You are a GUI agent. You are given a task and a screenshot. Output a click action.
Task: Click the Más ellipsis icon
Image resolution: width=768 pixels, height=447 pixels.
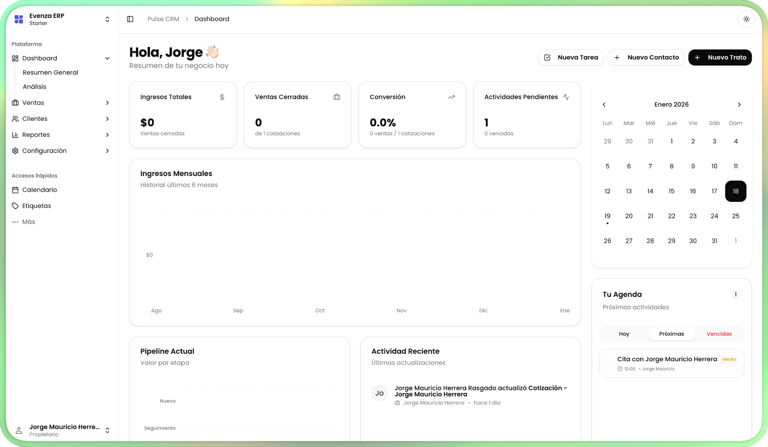[15, 222]
